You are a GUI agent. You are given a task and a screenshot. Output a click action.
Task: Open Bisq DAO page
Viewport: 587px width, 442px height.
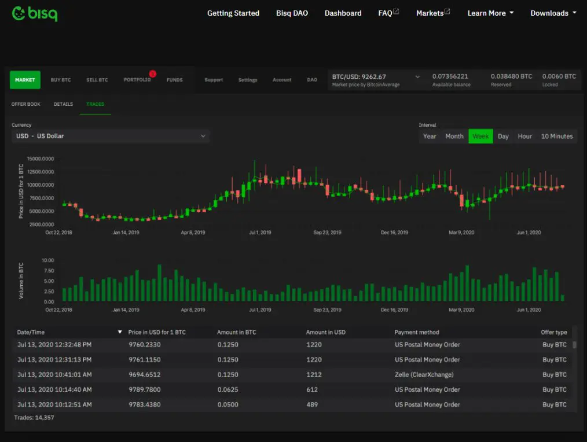click(x=292, y=13)
